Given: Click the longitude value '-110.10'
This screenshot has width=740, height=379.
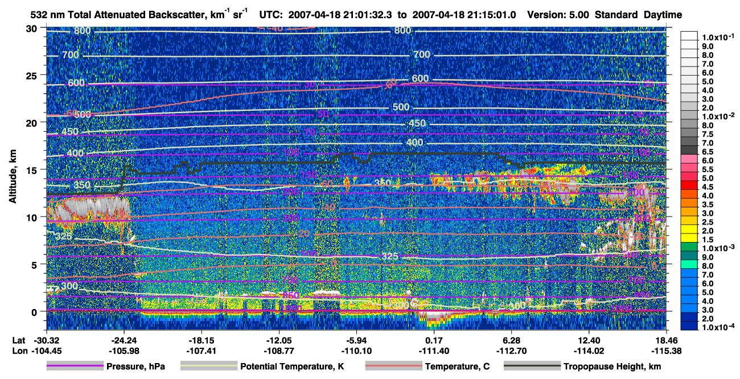Looking at the screenshot, I should pyautogui.click(x=356, y=351).
